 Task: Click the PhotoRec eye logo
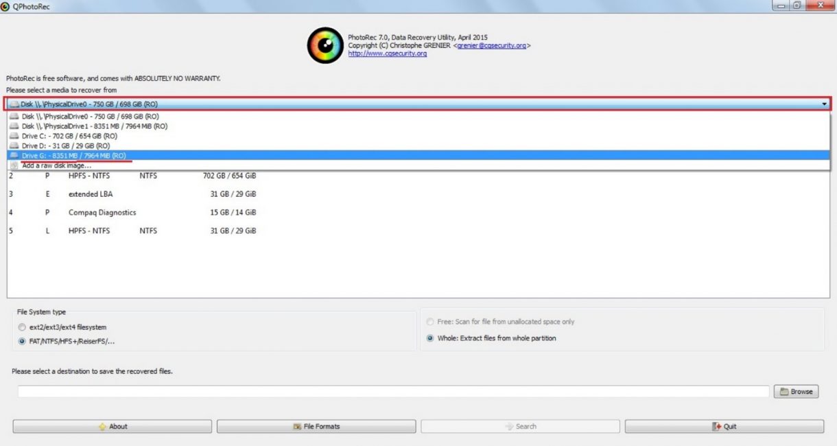[325, 45]
